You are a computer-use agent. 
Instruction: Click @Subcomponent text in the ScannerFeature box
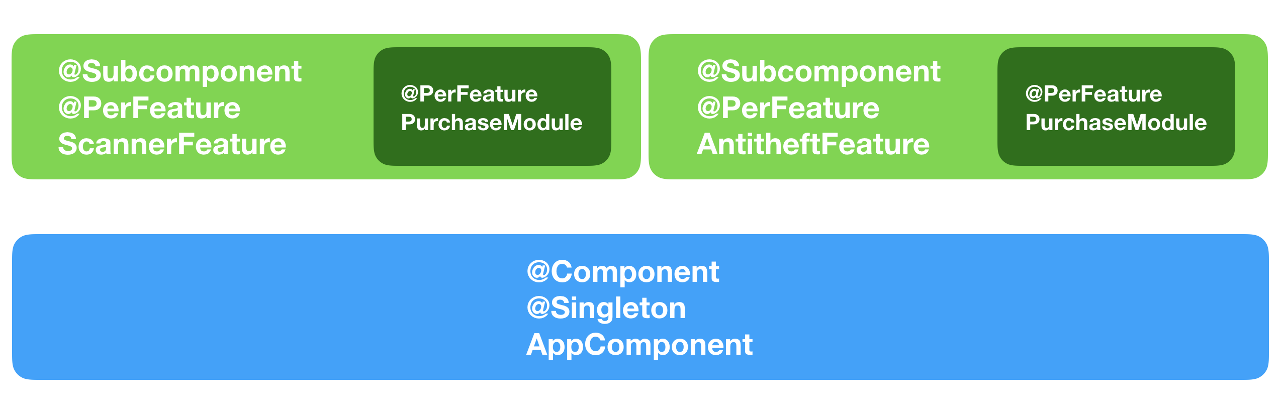tap(180, 71)
